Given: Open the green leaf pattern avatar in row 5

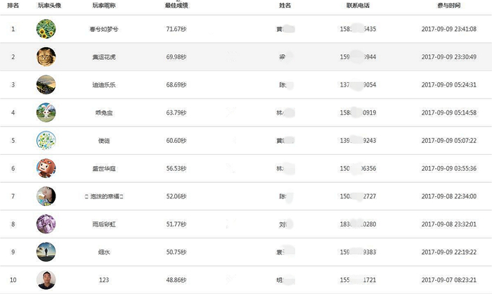Looking at the screenshot, I should click(46, 141).
